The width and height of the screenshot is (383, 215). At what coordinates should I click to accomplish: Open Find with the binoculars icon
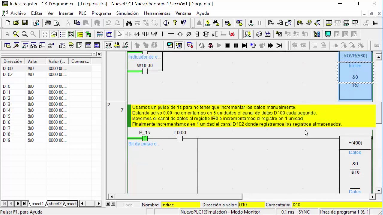(x=129, y=23)
